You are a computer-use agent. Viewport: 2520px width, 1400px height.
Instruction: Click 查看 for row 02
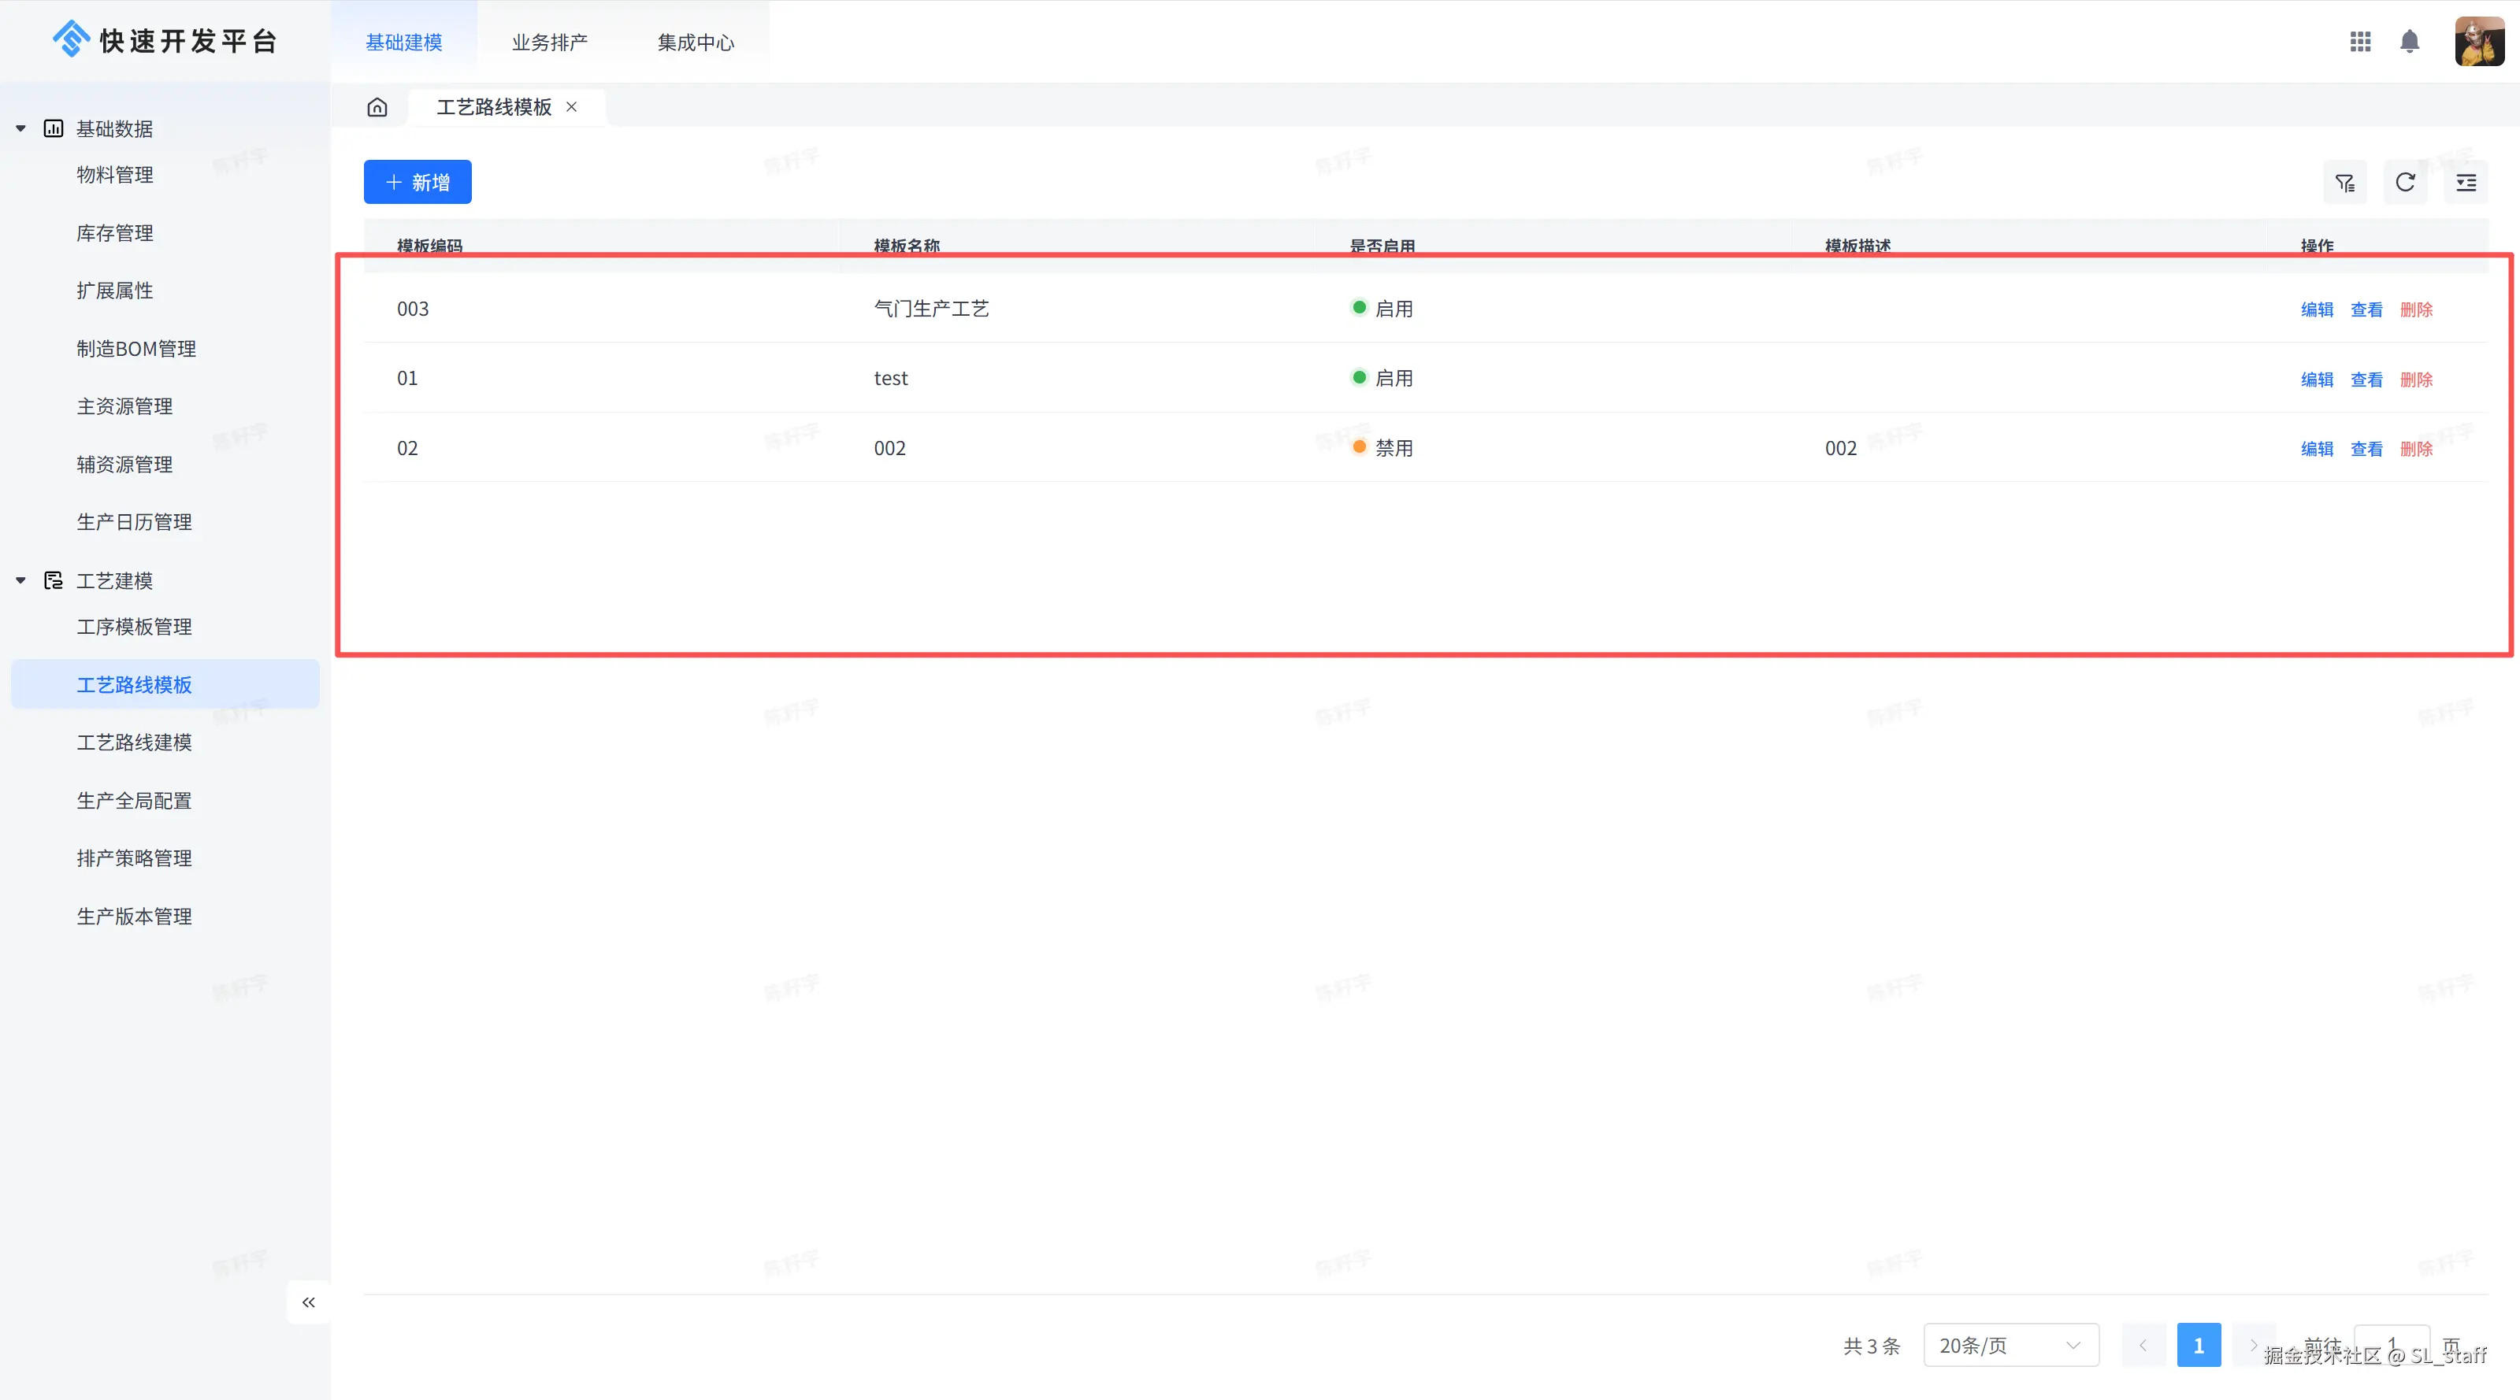click(x=2366, y=449)
